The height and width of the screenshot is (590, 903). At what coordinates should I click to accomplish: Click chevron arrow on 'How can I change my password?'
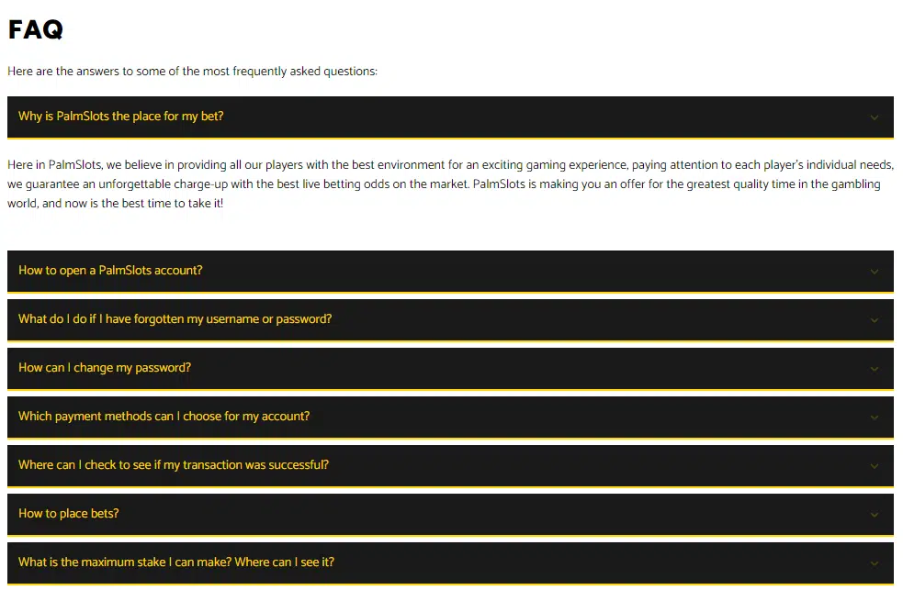[x=874, y=369]
